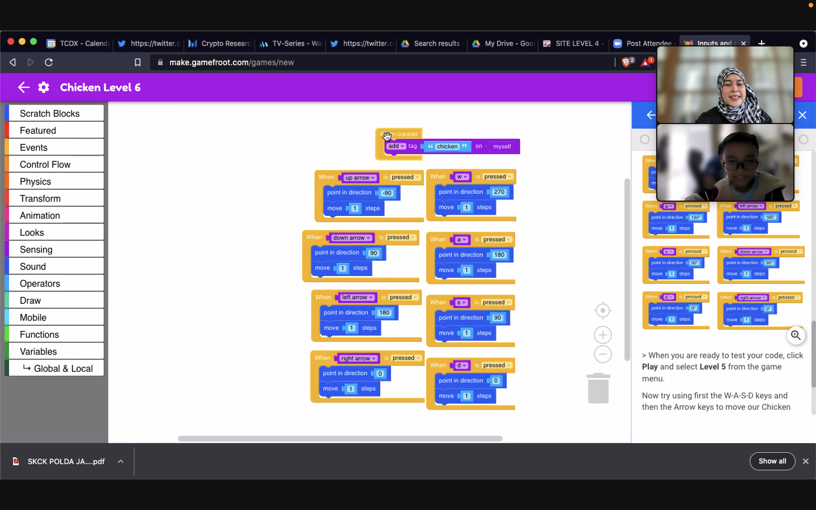Open the down arrow key dropdown

tap(351, 237)
